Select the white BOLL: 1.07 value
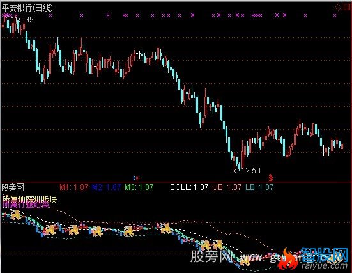Image resolution: width=352 pixels, height=273 pixels. 189,187
